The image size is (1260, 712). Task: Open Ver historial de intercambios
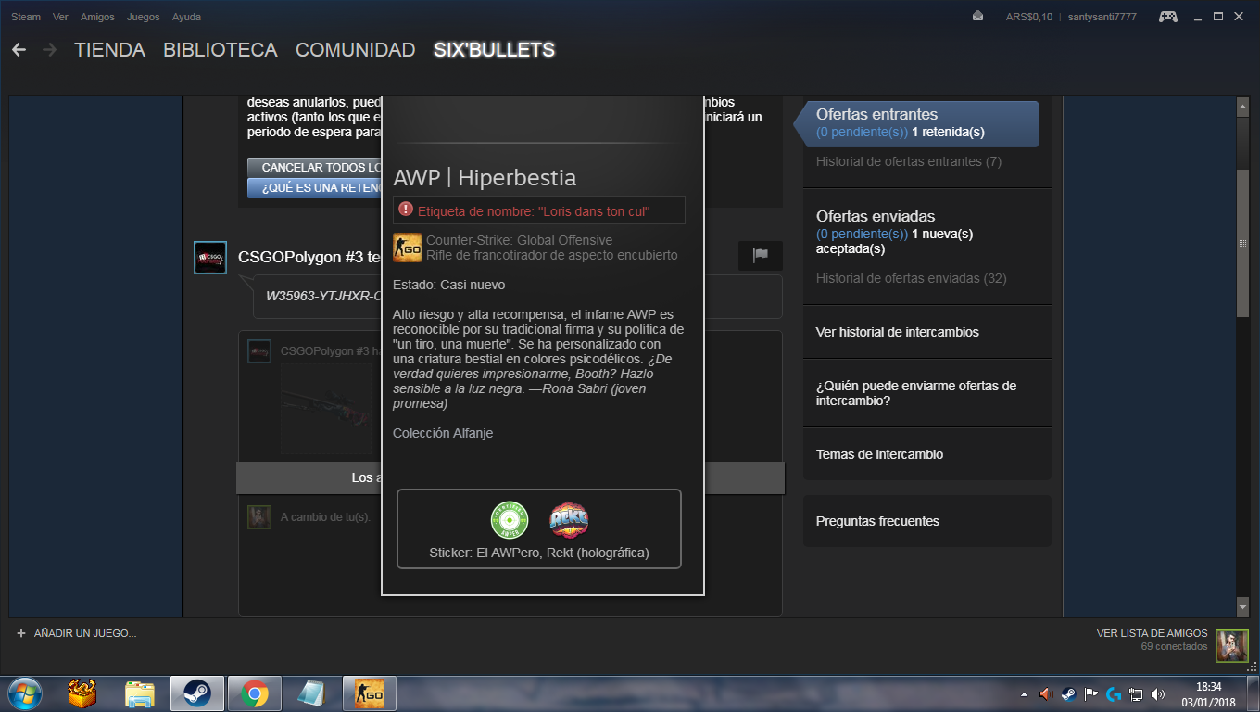(x=898, y=332)
